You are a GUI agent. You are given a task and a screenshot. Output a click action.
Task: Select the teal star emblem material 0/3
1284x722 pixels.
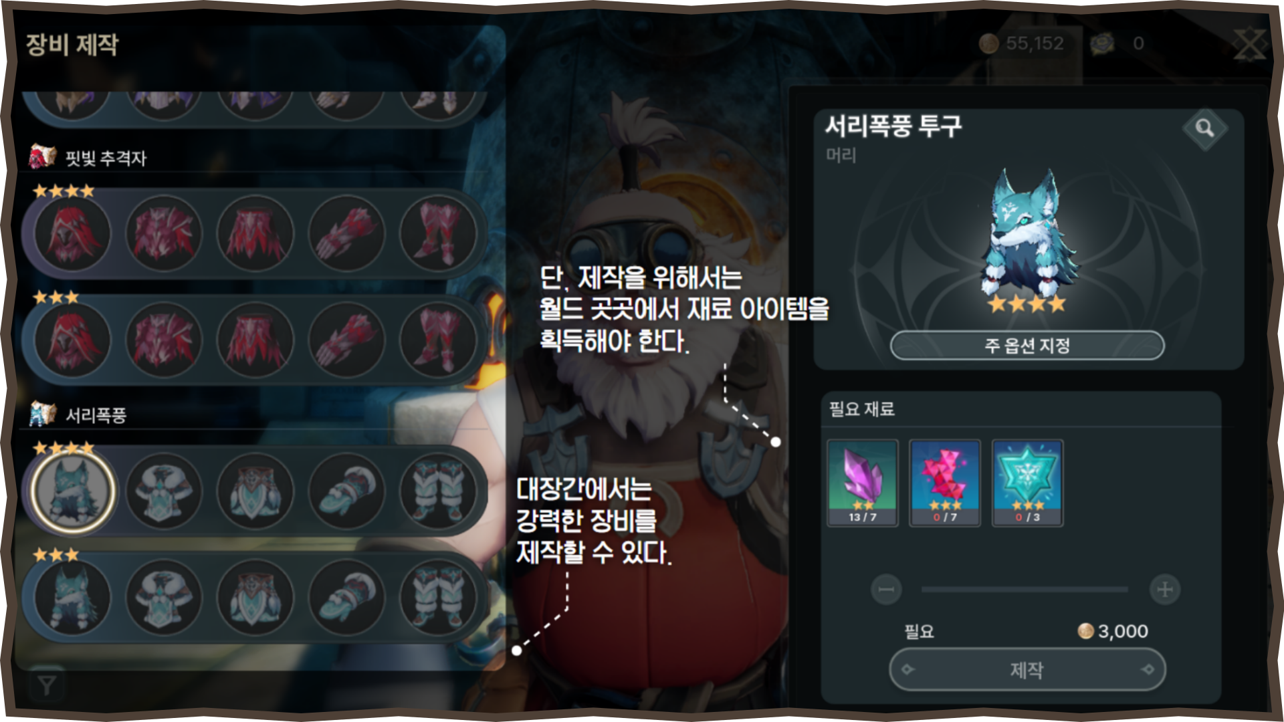[1027, 483]
